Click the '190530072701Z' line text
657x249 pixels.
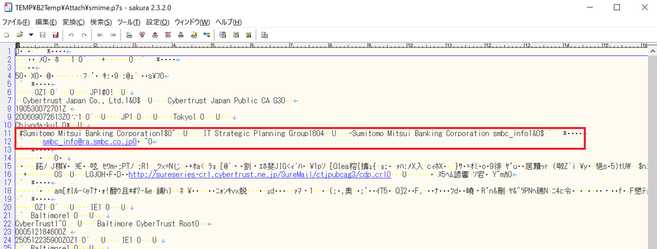click(x=41, y=108)
